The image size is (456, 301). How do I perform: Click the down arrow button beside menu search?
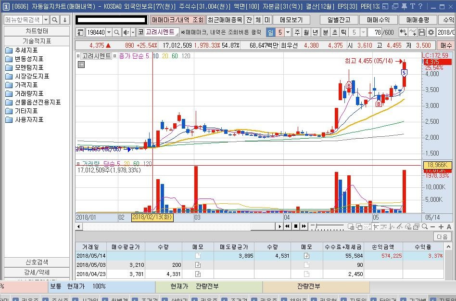(65, 20)
